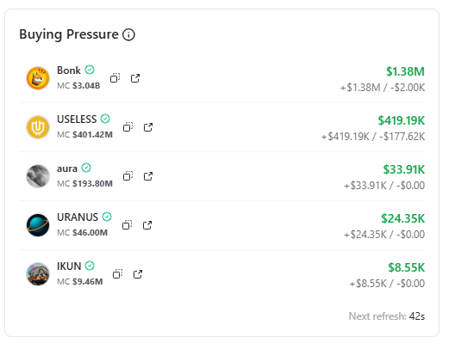The height and width of the screenshot is (349, 449).
Task: Click the USELESS token logo
Action: pyautogui.click(x=38, y=127)
